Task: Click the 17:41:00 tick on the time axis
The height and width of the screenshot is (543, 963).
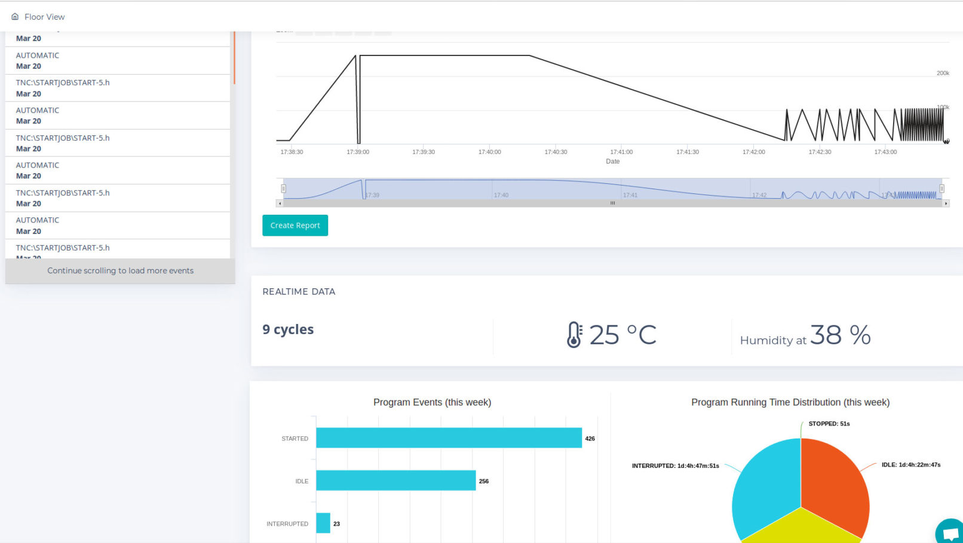Action: click(x=621, y=152)
